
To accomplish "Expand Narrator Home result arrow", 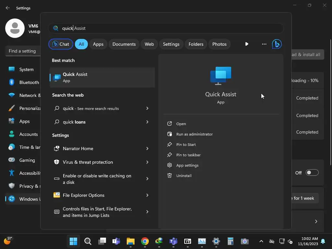I will pyautogui.click(x=147, y=148).
